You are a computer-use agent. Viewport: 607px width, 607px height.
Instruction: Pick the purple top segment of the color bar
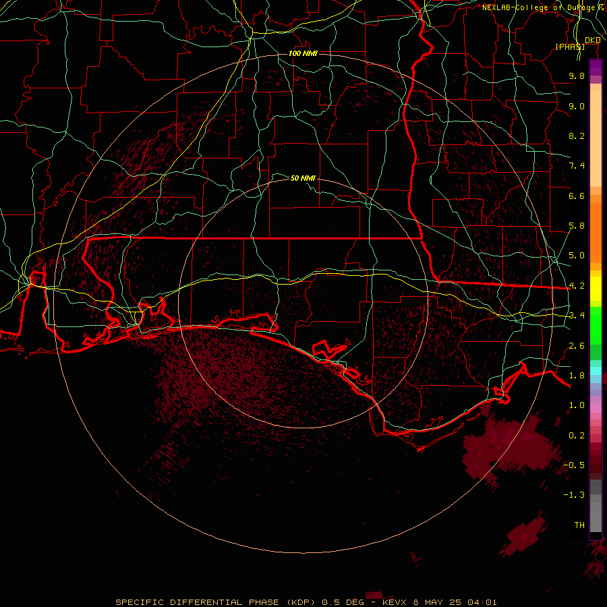click(x=596, y=67)
